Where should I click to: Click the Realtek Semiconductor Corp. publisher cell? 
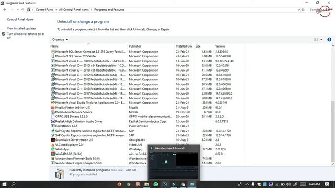(x=148, y=121)
